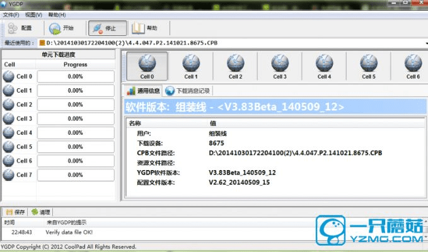Select the Cell 3 globe in top strip
Viewport: 428px width, 252px height.
pyautogui.click(x=280, y=63)
